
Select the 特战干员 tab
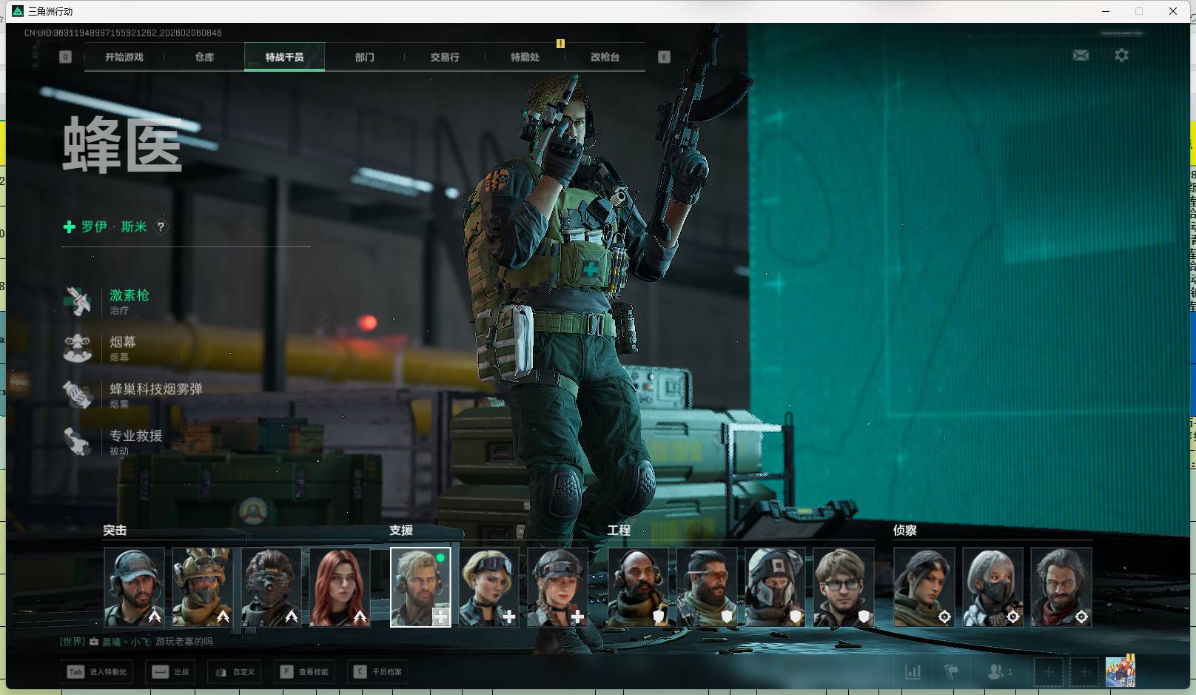pos(284,57)
